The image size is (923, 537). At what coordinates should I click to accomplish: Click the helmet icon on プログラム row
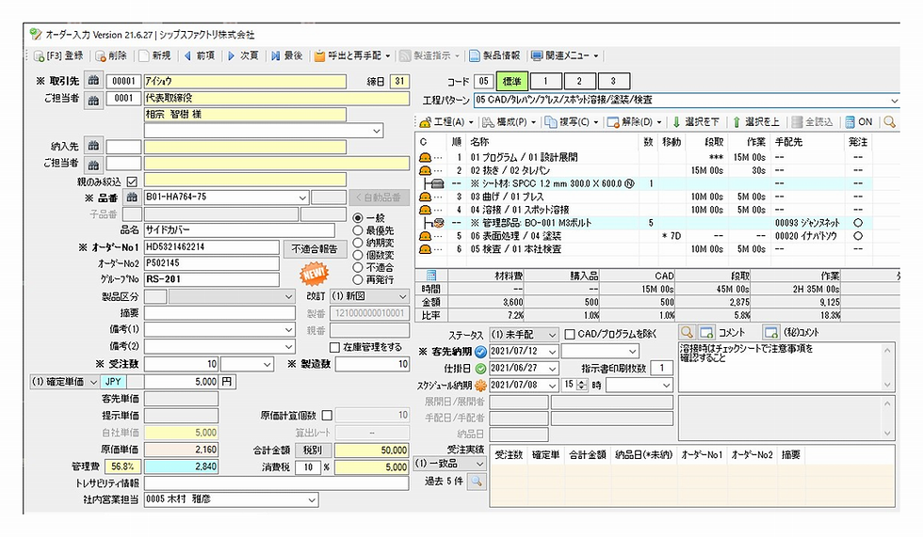[x=425, y=157]
